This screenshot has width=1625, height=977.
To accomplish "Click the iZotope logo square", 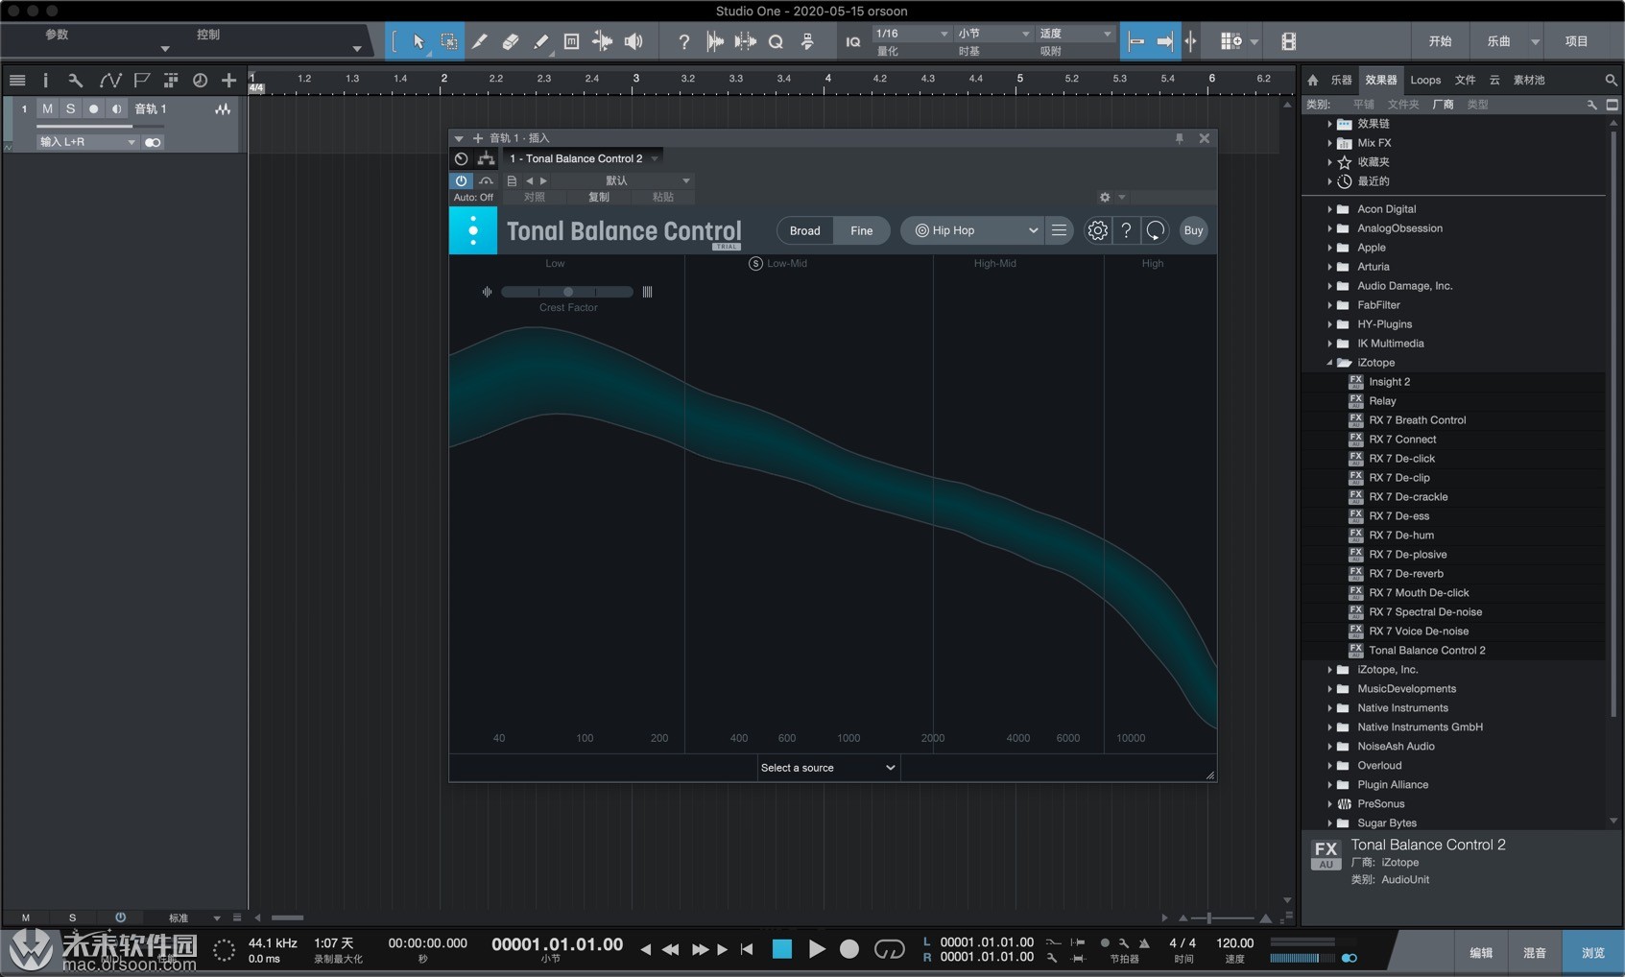I will [473, 230].
